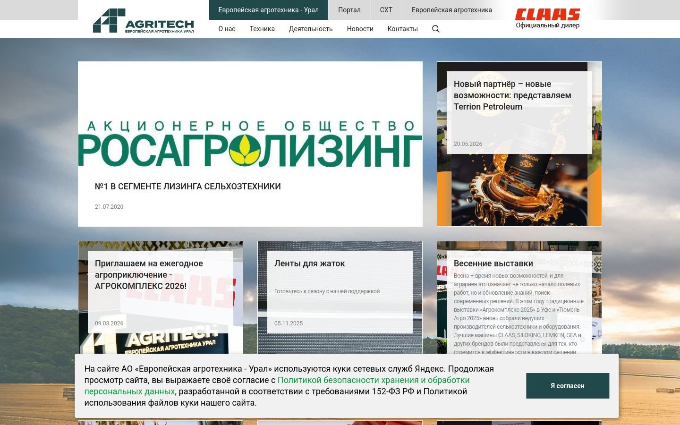Switch to the Портал tab

[x=349, y=10]
